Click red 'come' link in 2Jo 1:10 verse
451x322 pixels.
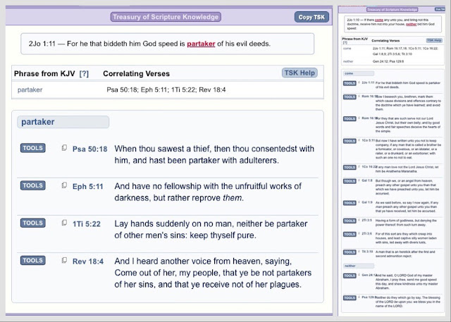coord(379,20)
